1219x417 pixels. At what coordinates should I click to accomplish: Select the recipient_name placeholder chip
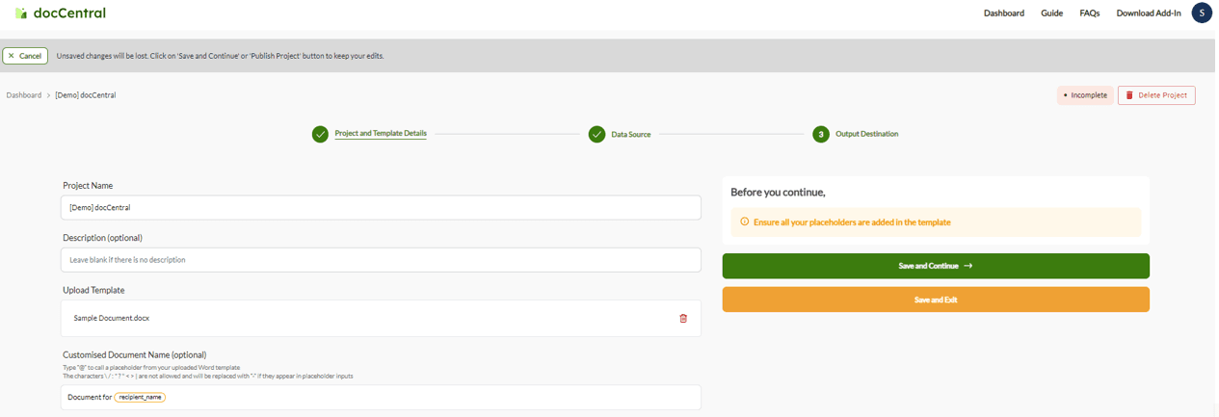pos(140,397)
